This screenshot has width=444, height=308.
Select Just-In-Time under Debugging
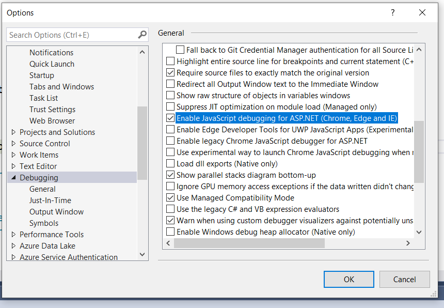(x=50, y=201)
